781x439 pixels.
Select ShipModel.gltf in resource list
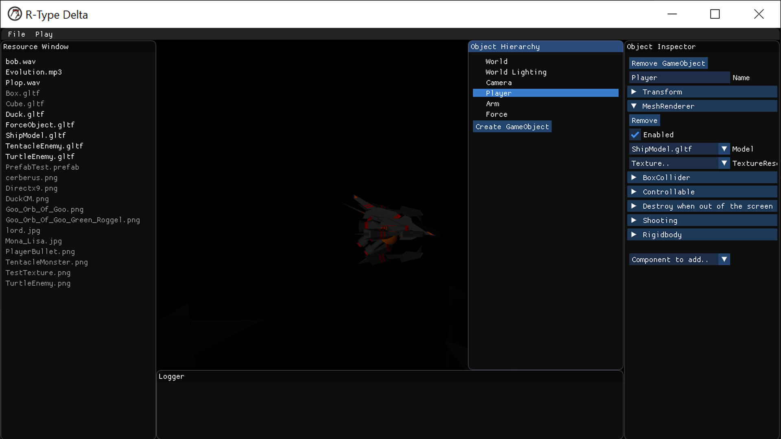36,135
